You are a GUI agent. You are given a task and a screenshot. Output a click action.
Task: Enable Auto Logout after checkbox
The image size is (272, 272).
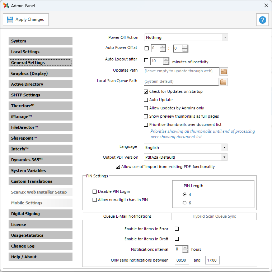[146, 60]
